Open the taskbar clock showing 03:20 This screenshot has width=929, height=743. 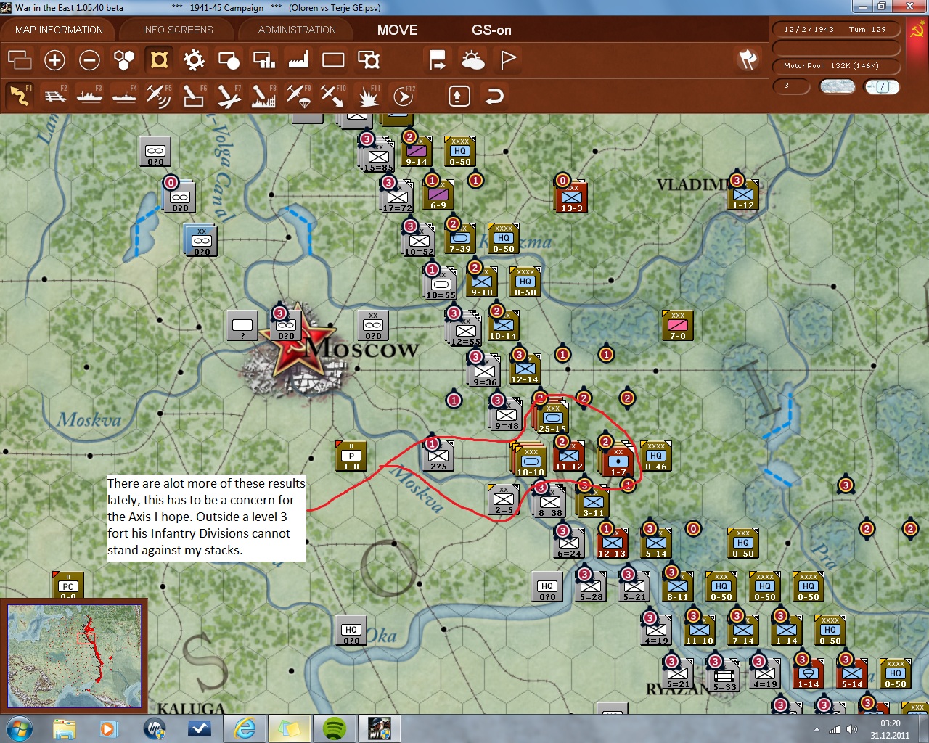(x=890, y=728)
